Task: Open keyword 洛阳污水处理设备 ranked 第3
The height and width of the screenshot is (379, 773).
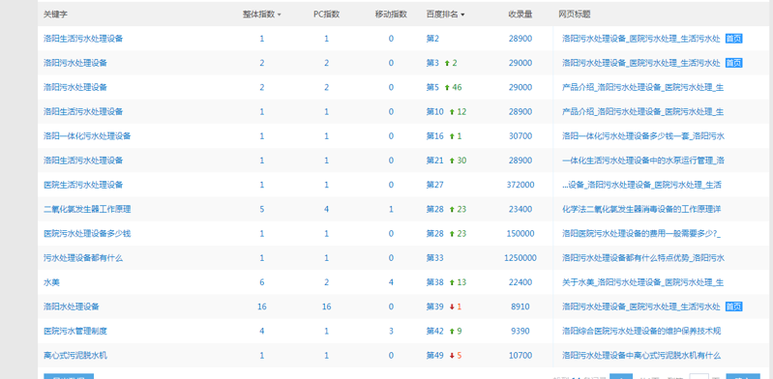Action: coord(75,63)
